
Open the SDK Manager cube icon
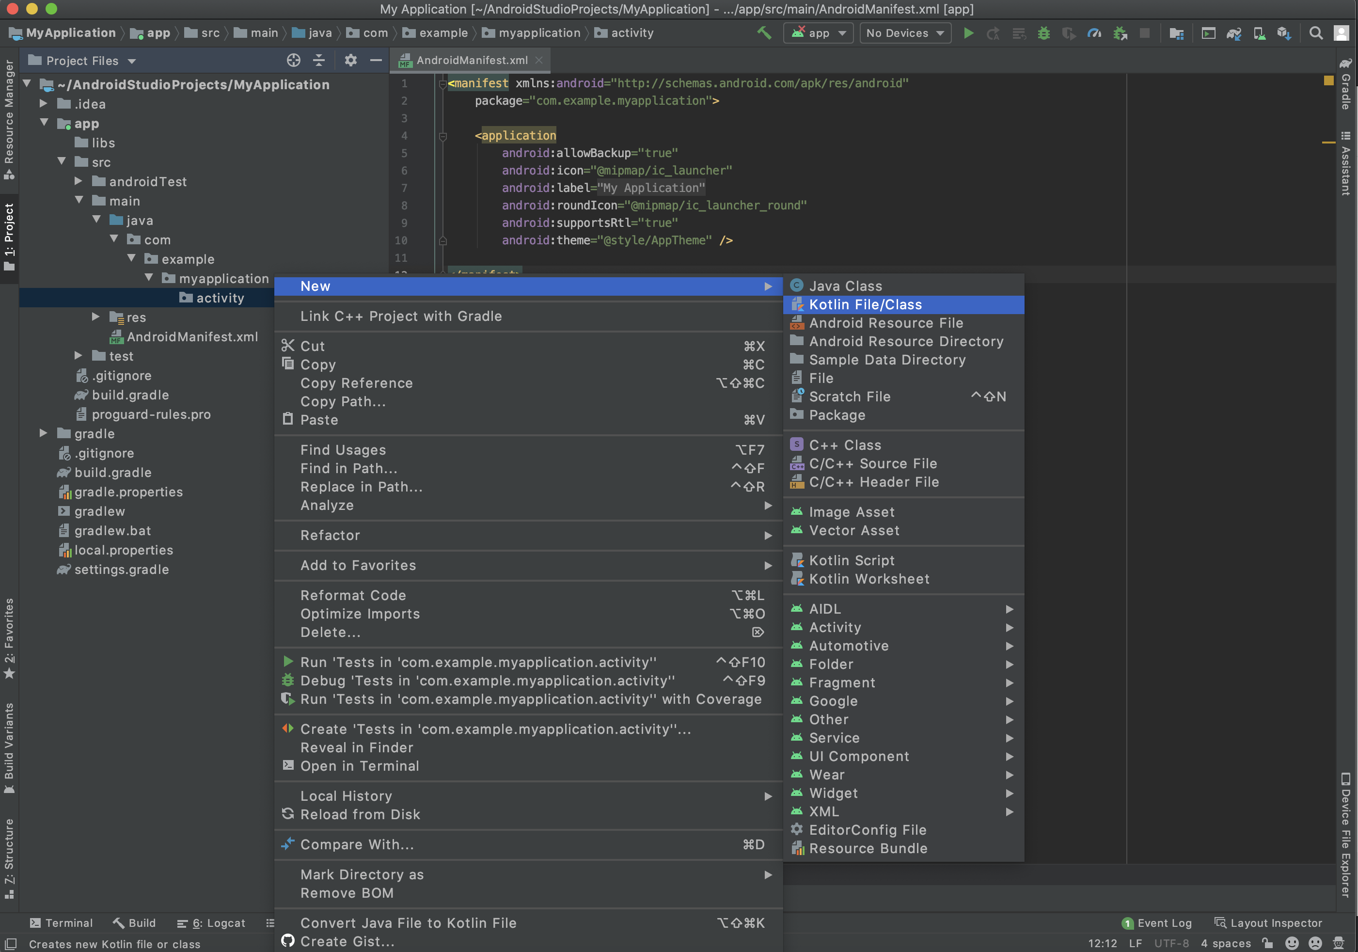1283,33
